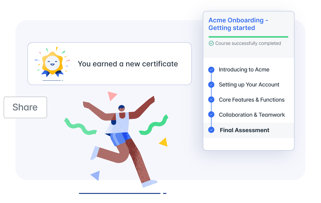
Task: Open the Acme Onboarding - Getting started title link
Action: point(238,24)
